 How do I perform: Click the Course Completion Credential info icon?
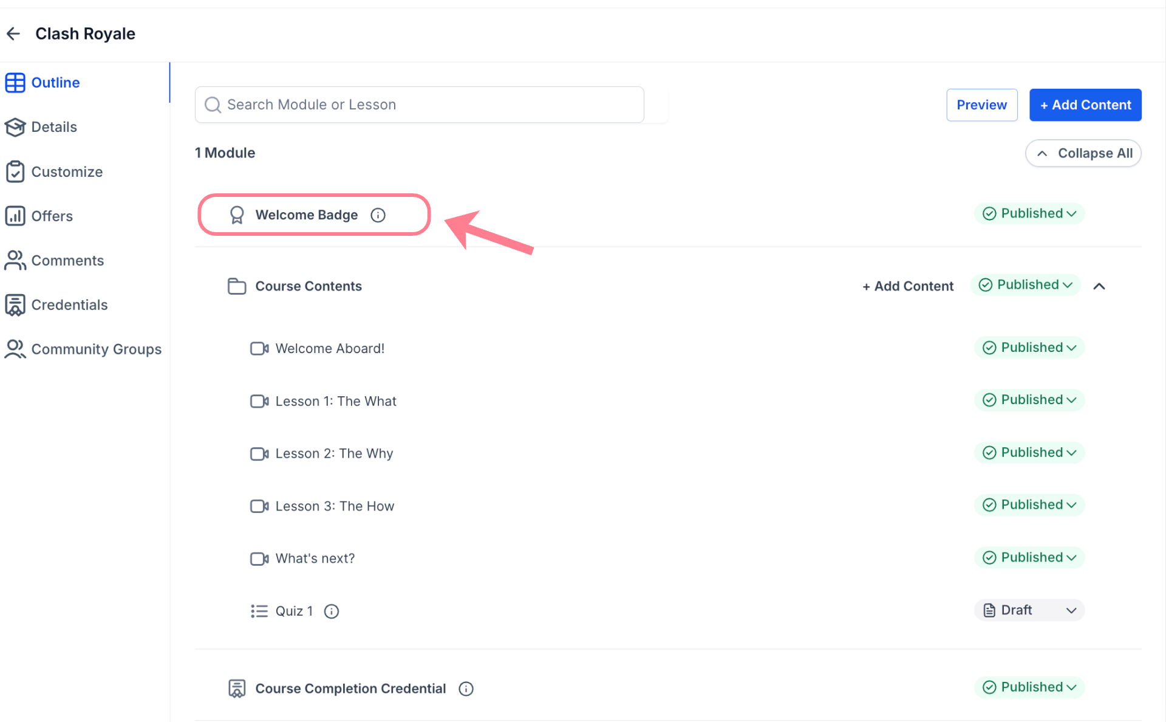tap(466, 689)
